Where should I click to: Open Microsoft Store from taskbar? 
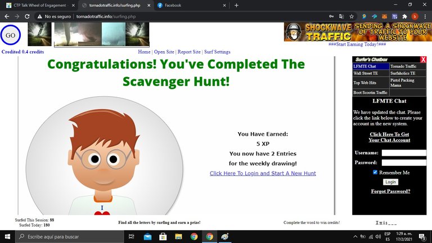coord(163,237)
